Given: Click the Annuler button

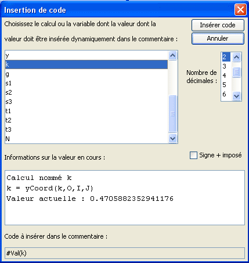Looking at the screenshot, I should coord(218,38).
